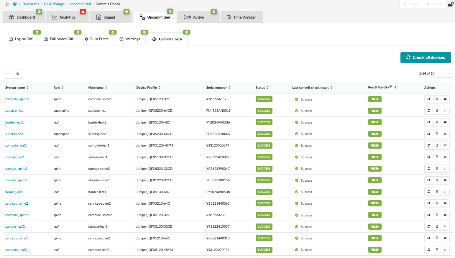455x258 pixels.
Task: Click the ellipsis options button above table
Action: click(8, 74)
